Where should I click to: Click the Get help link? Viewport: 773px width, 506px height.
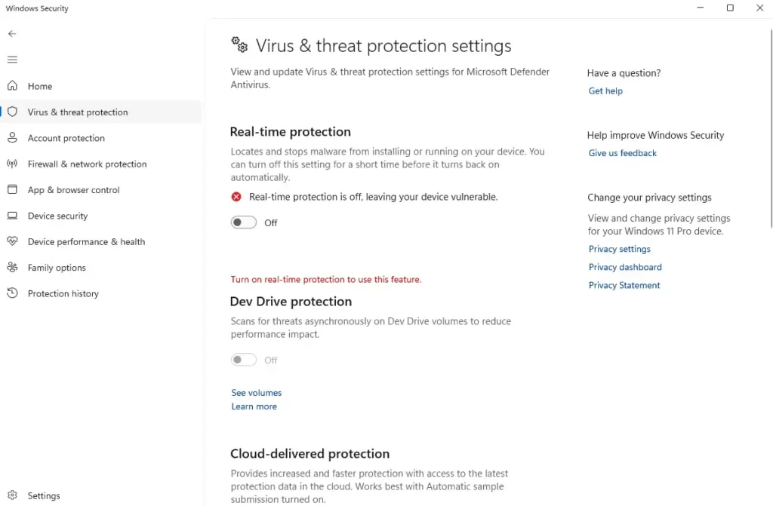tap(605, 90)
